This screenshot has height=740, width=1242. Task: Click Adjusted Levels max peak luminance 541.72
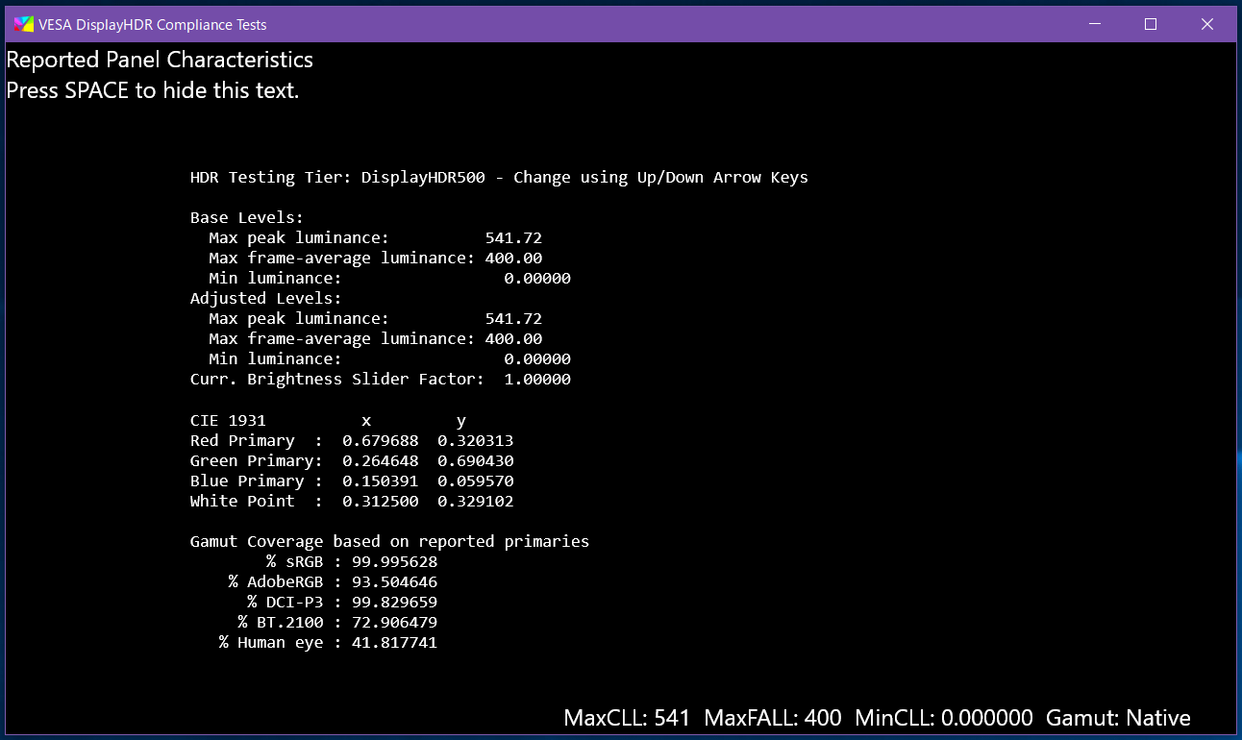tap(513, 319)
